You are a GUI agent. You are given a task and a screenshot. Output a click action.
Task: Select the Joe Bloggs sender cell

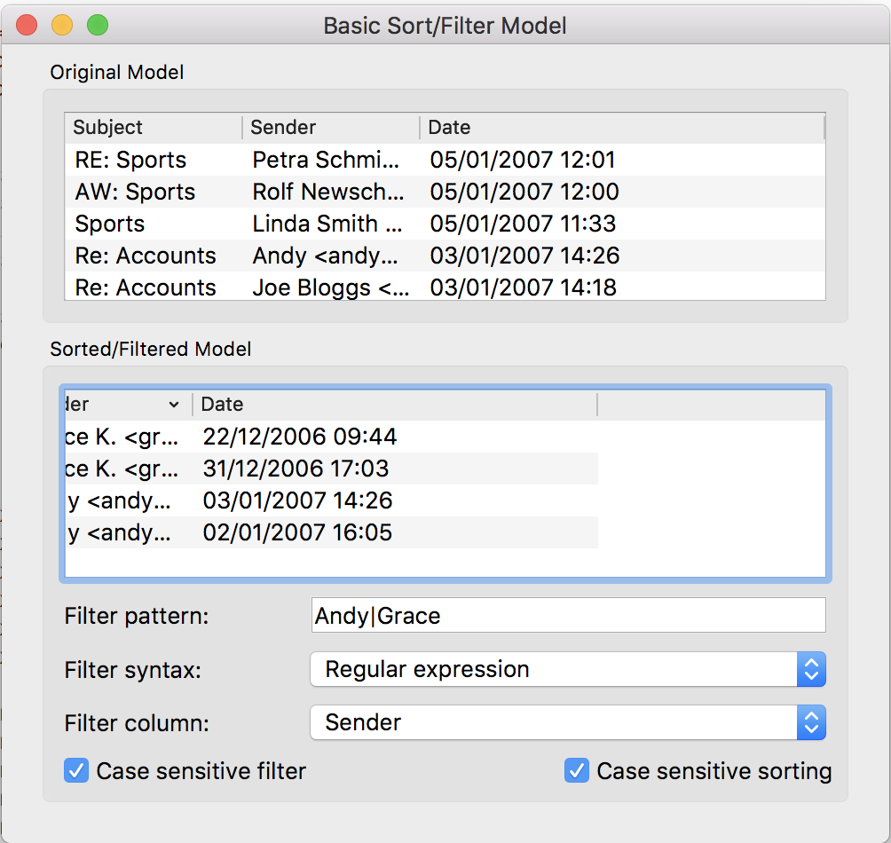(330, 288)
